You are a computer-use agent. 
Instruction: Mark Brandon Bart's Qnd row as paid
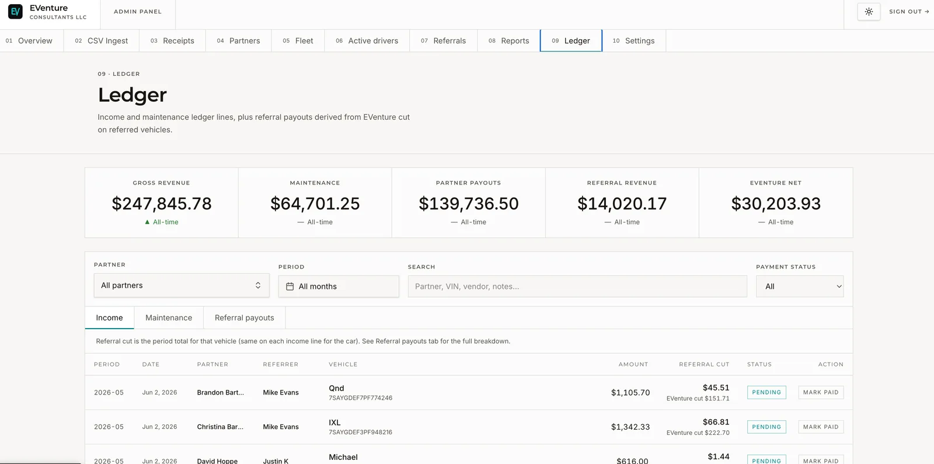(x=821, y=392)
